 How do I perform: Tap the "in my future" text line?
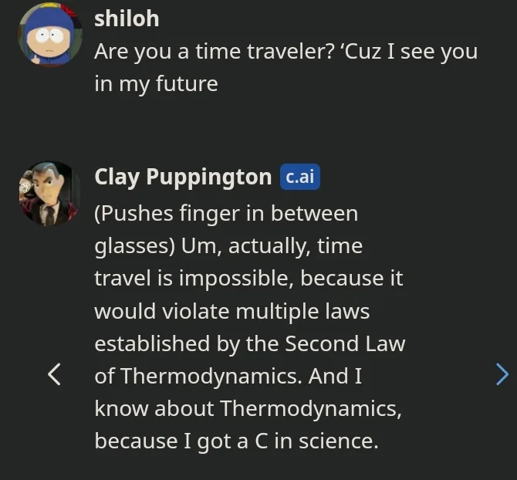tap(156, 83)
